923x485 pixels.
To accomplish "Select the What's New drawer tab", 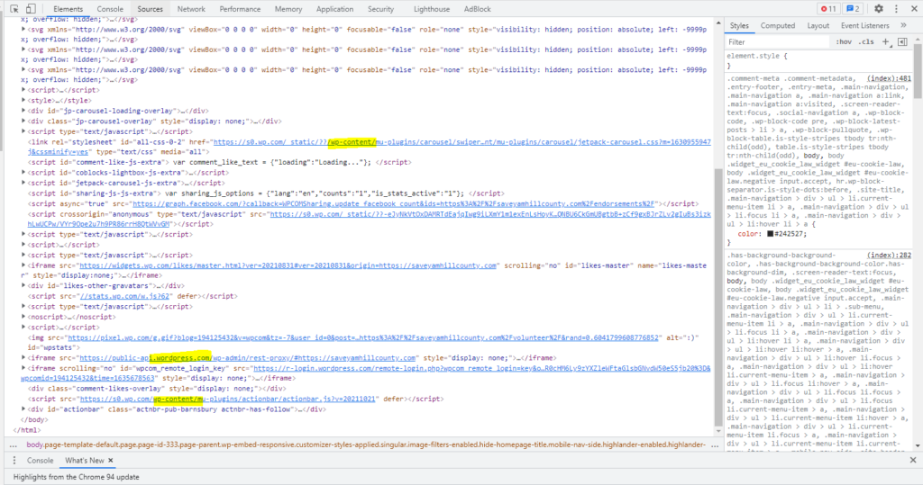I will point(84,461).
